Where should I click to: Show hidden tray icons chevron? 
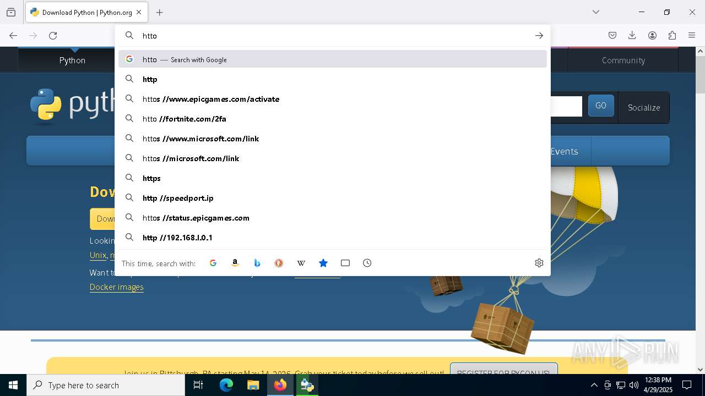tap(594, 385)
